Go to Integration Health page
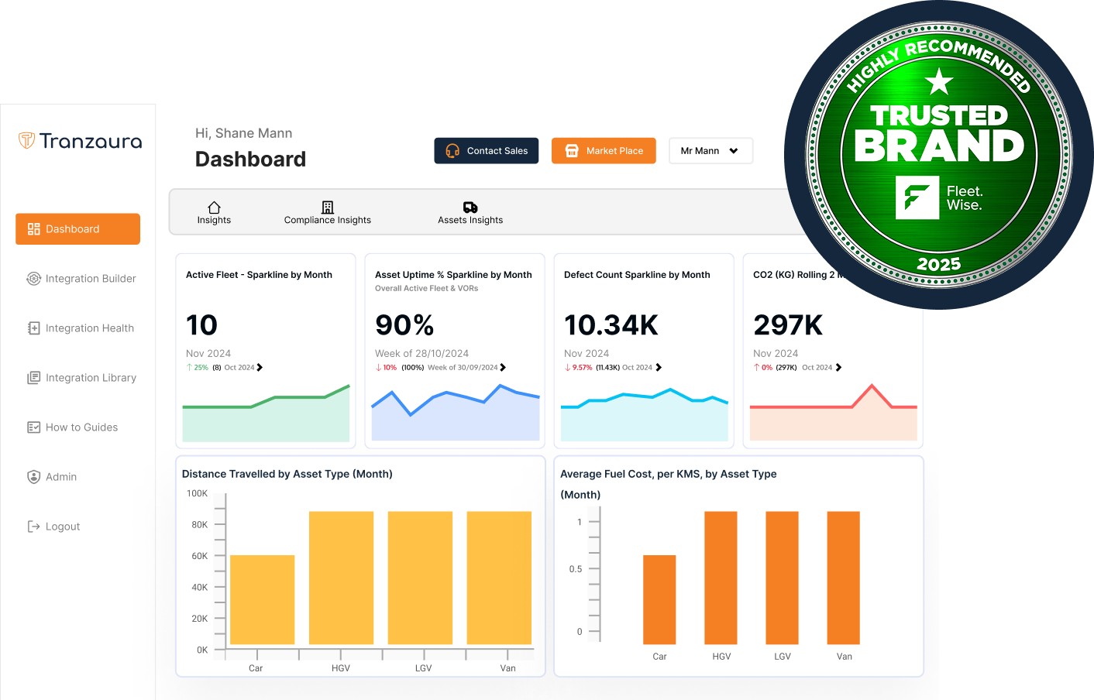This screenshot has width=1094, height=700. [81, 328]
